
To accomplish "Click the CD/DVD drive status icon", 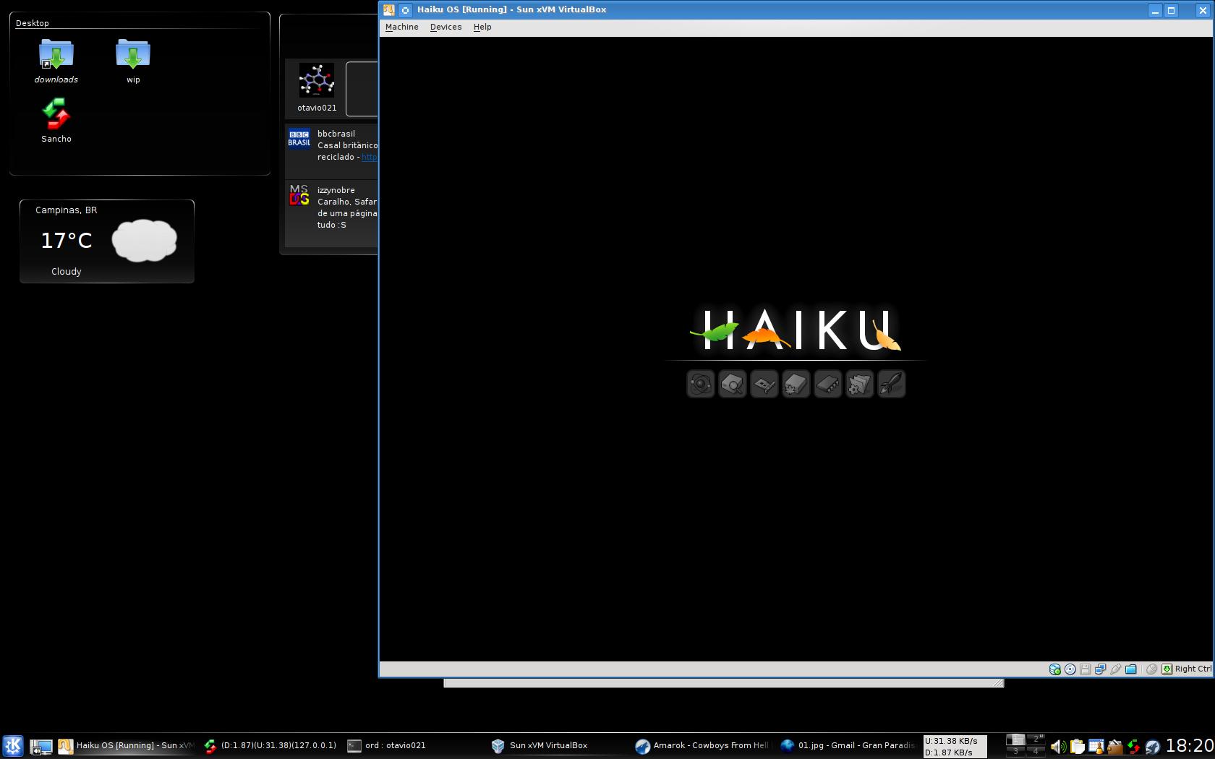I will 1070,669.
